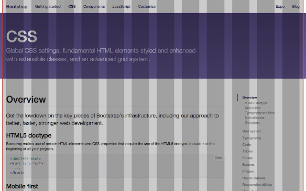Go to Typography and links subsection

[260, 113]
